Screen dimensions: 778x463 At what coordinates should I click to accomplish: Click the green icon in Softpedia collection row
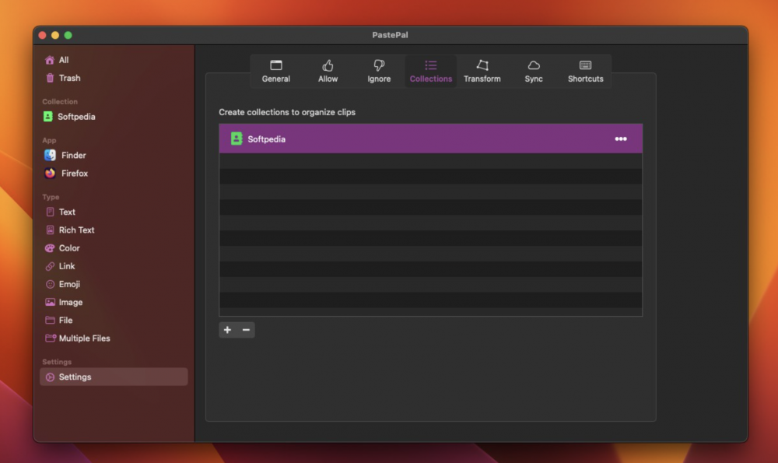pyautogui.click(x=237, y=139)
